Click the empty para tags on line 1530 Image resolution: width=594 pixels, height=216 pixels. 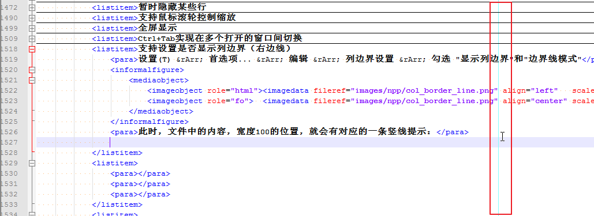140,173
